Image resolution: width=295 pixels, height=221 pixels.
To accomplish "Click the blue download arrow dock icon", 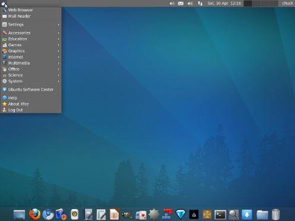I will pyautogui.click(x=247, y=214).
